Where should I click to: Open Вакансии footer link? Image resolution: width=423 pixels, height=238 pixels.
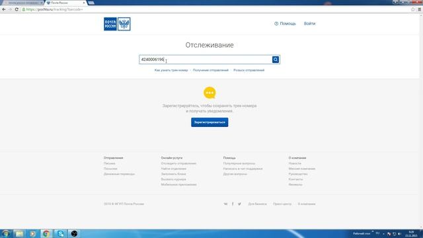point(295,184)
